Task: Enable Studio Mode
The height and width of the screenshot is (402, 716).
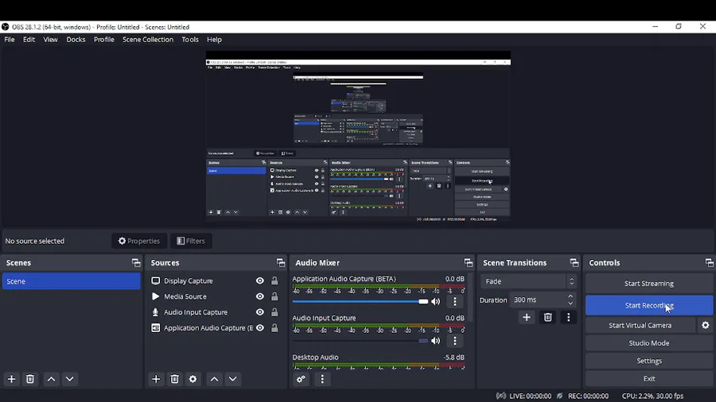Action: 649,342
